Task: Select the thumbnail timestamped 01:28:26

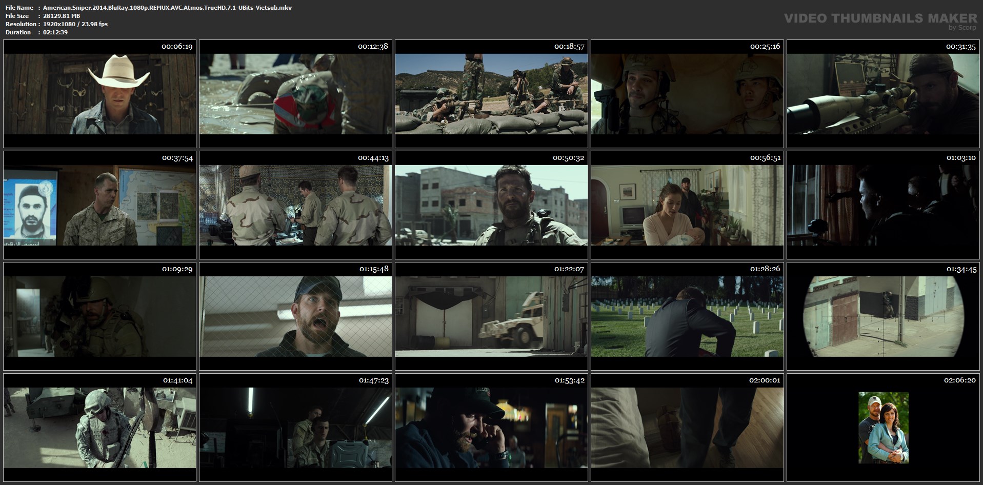Action: click(x=687, y=316)
